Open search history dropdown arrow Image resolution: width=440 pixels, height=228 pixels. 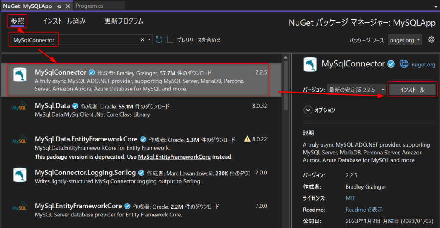[149, 40]
